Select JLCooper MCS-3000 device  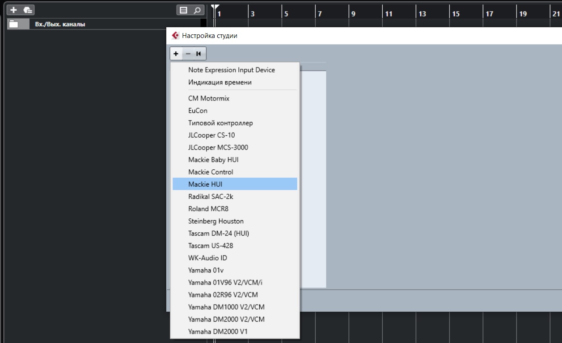point(235,147)
